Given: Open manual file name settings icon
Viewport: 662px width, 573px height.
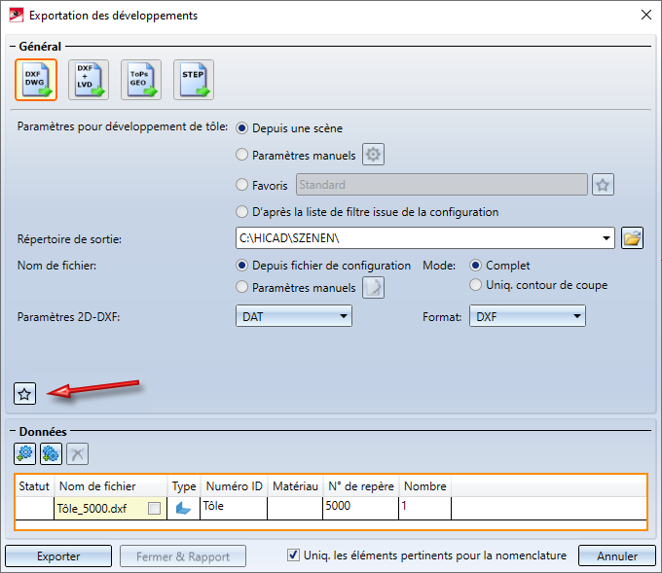Looking at the screenshot, I should click(x=373, y=288).
